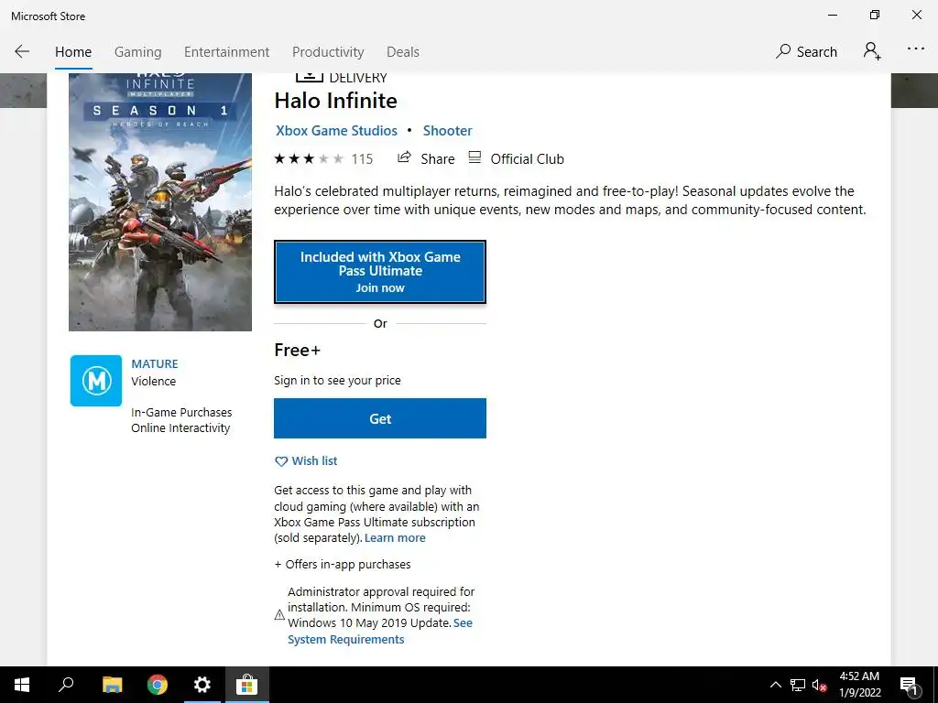The width and height of the screenshot is (938, 703).
Task: Click the sign-in account icon
Action: coord(872,51)
